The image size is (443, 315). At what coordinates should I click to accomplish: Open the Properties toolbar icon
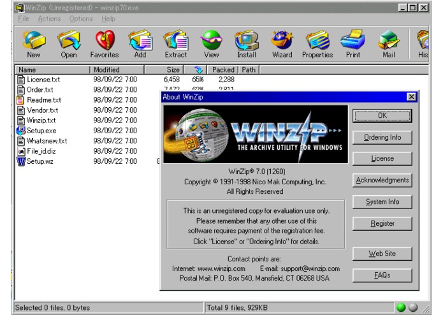tap(317, 40)
